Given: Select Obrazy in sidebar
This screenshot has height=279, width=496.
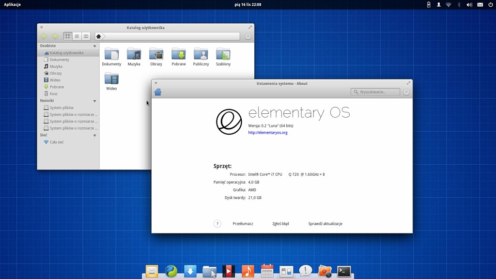Looking at the screenshot, I should tap(68, 73).
